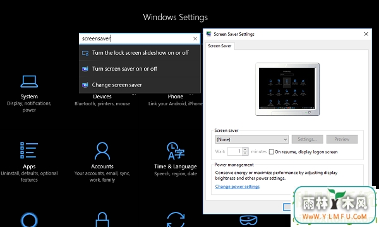This screenshot has width=379, height=227.
Task: Decrease the wait minutes with the down arrow
Action: click(245, 153)
